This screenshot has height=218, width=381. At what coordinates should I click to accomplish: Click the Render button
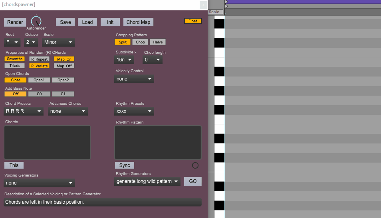(x=15, y=22)
